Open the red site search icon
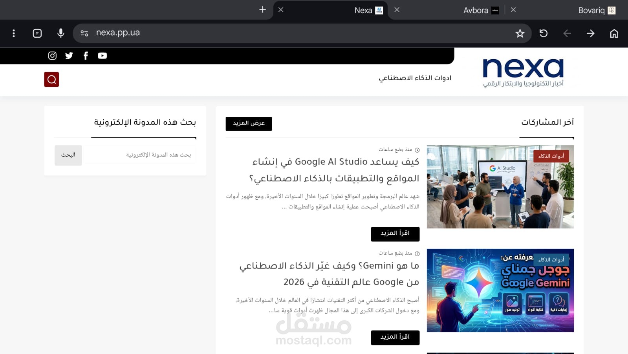 point(51,79)
